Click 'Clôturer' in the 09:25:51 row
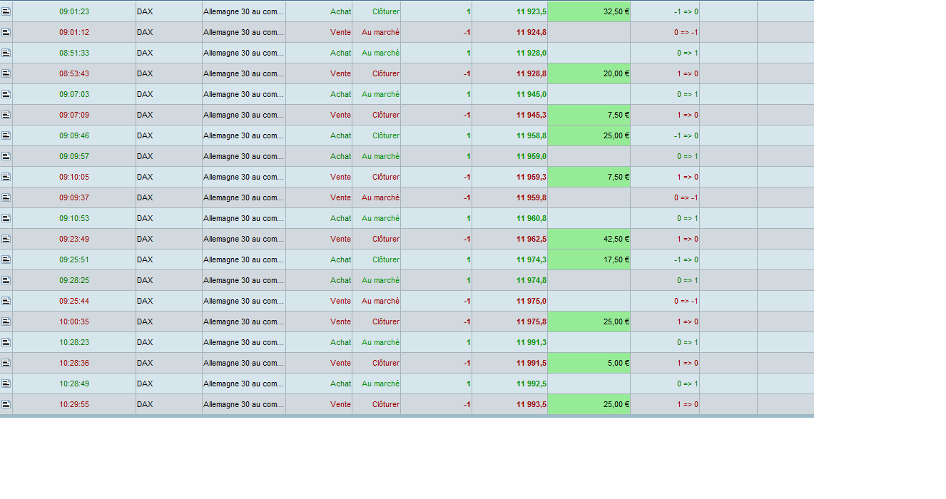 386,259
